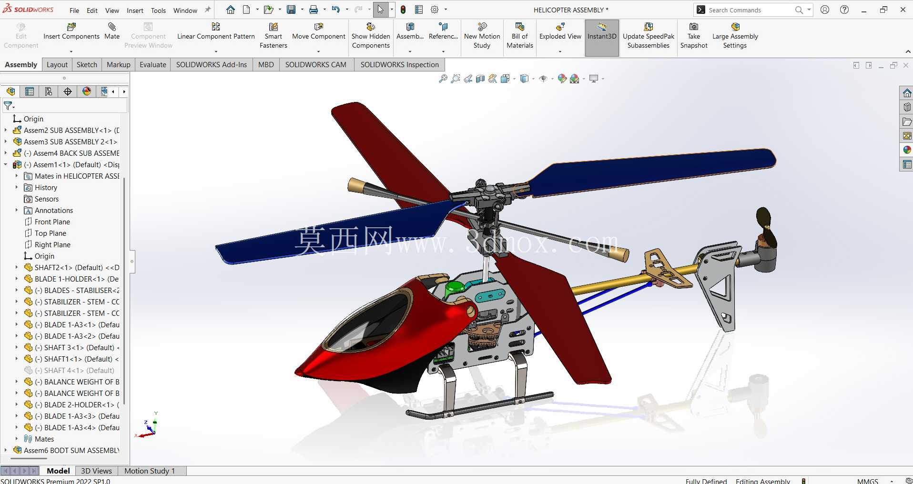Select Top Plane in tree
The height and width of the screenshot is (484, 913).
[50, 233]
